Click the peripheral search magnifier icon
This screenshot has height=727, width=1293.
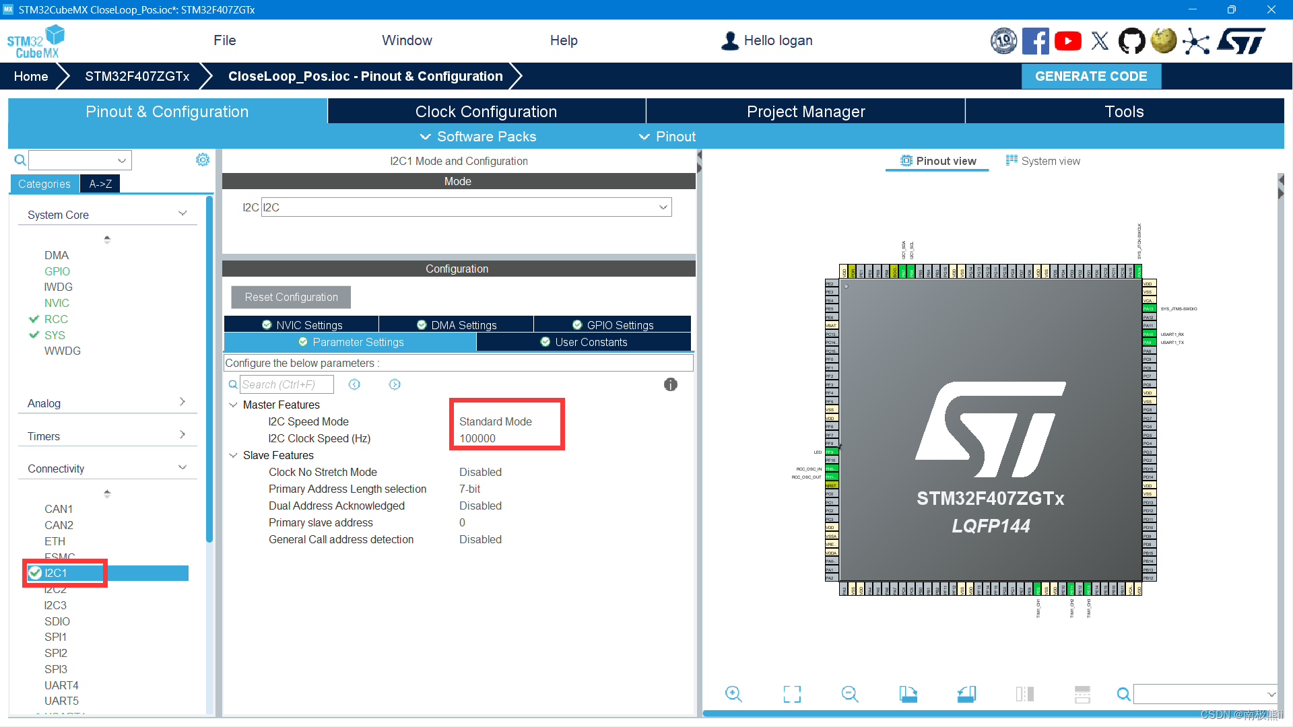click(20, 160)
